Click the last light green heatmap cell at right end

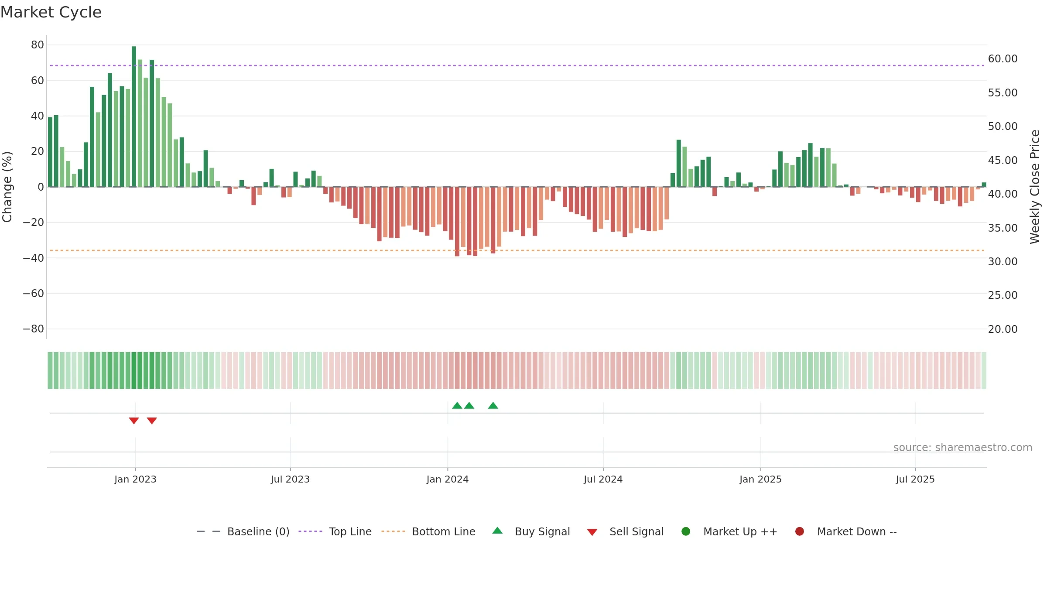984,370
